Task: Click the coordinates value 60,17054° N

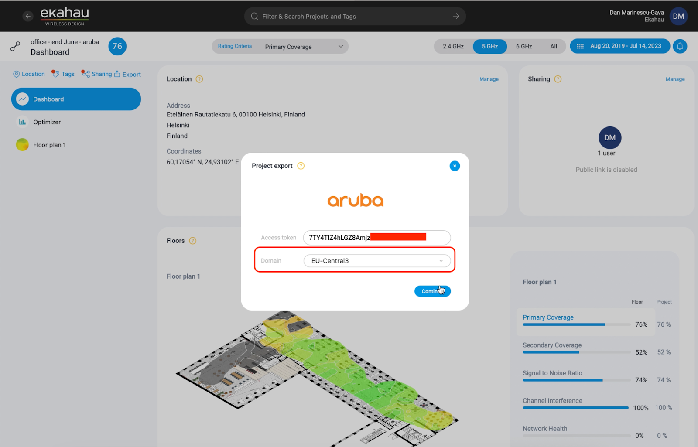Action: pyautogui.click(x=203, y=162)
